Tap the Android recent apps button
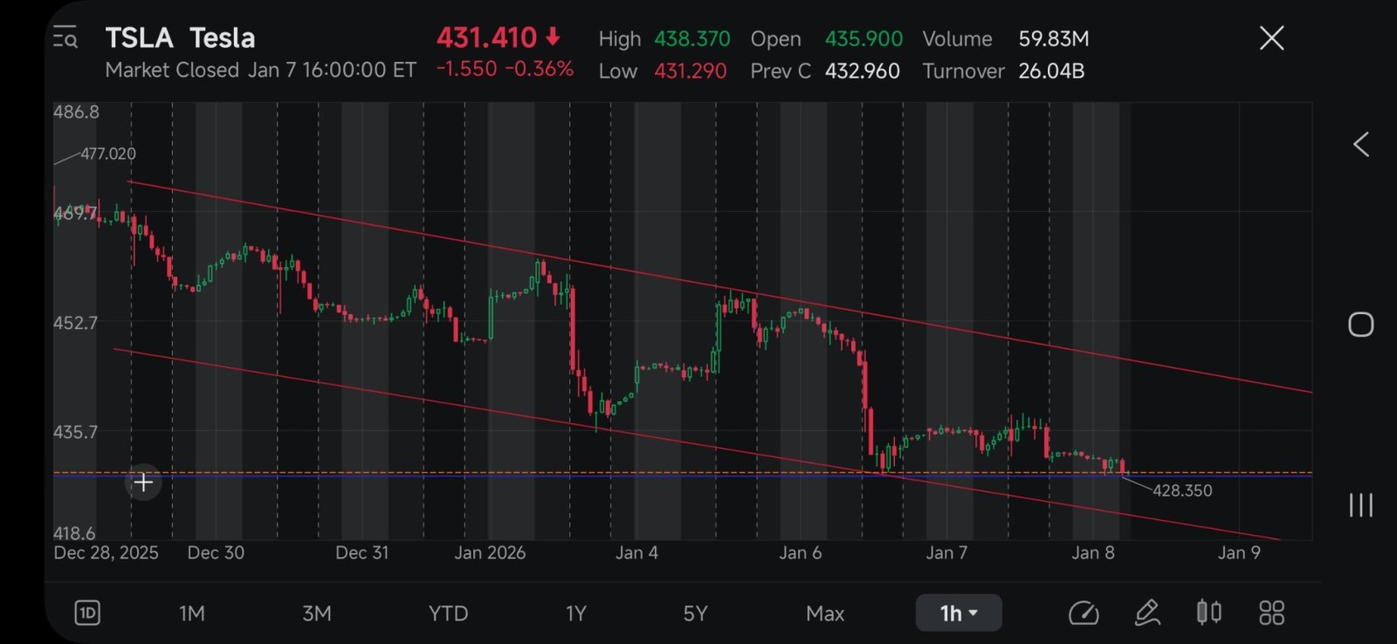The height and width of the screenshot is (644, 1397). (1360, 505)
